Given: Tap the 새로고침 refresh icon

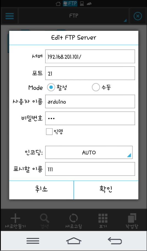Looking at the screenshot, I should (74, 218).
